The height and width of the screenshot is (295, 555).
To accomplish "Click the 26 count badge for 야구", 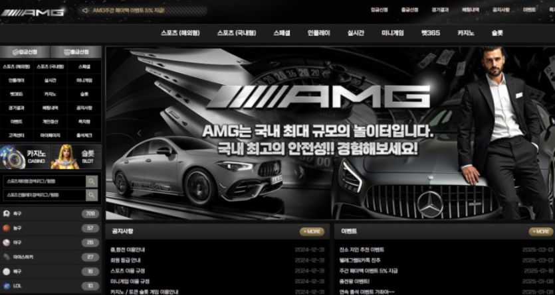I will 90,243.
